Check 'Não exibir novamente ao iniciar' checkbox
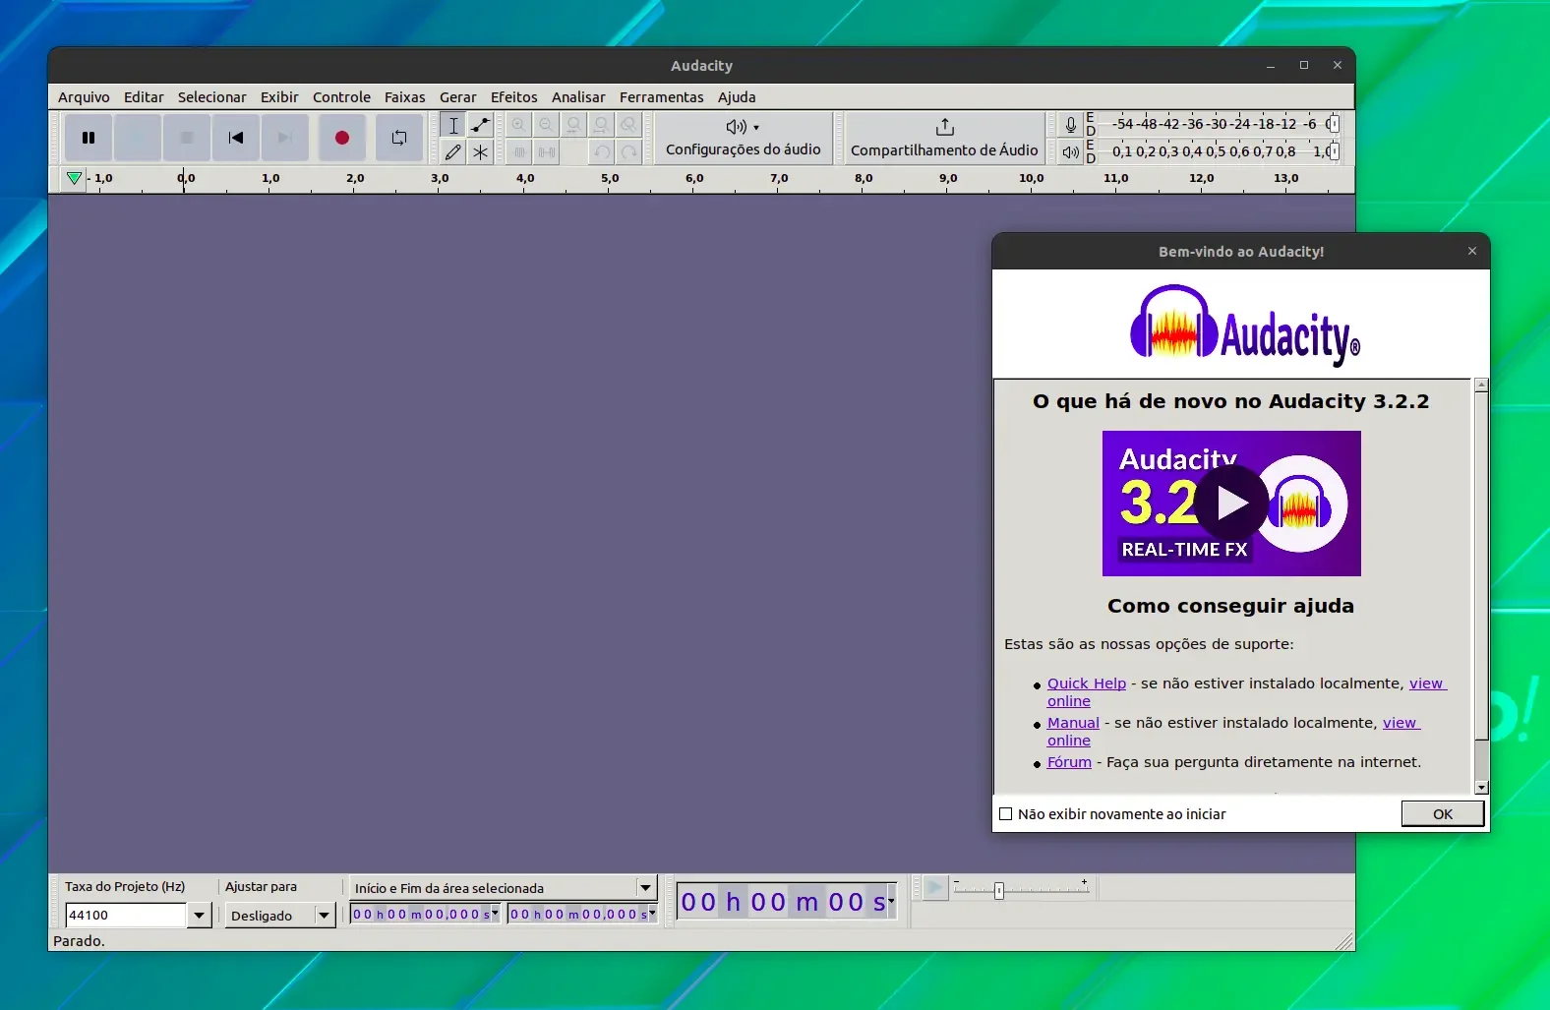The height and width of the screenshot is (1010, 1550). coord(1005,814)
